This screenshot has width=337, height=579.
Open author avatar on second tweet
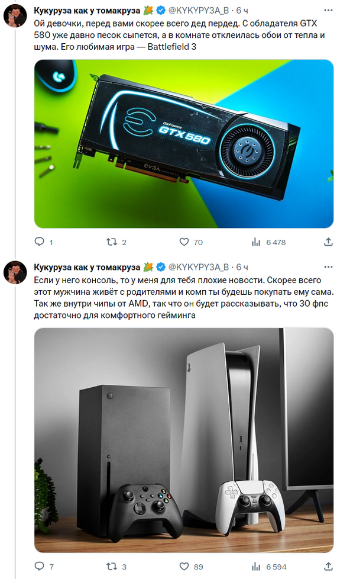(x=15, y=272)
